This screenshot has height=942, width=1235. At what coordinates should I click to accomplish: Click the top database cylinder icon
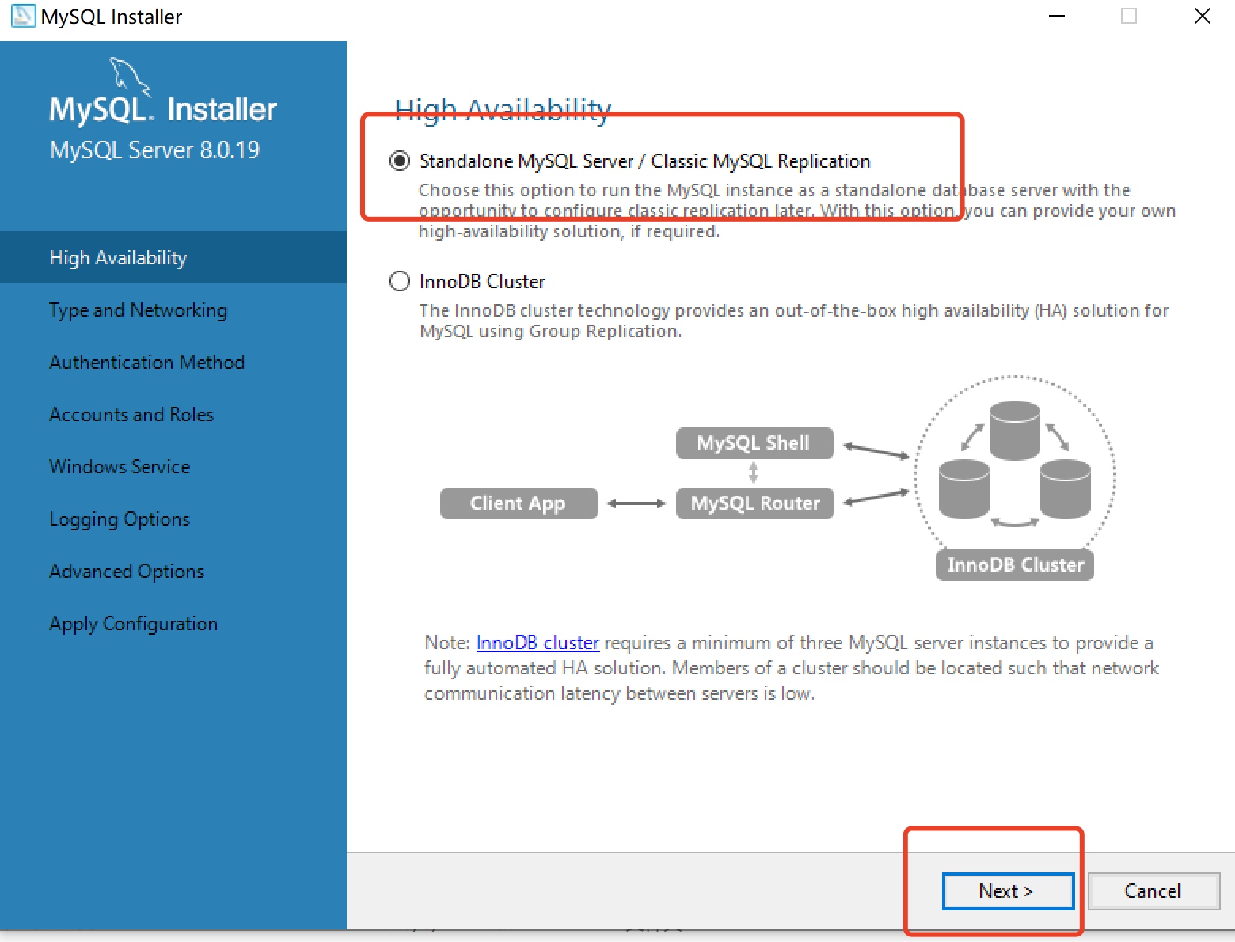[x=1014, y=430]
